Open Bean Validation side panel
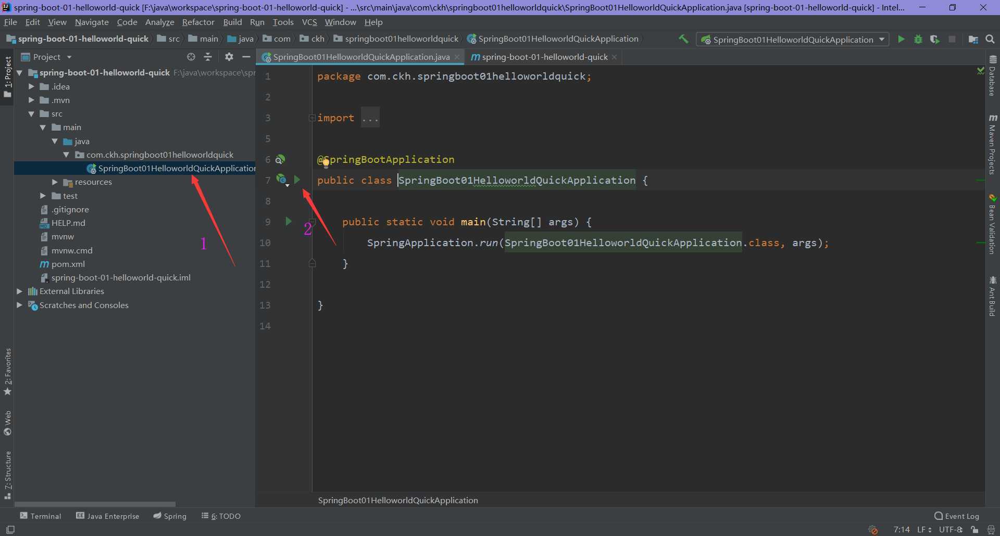Image resolution: width=1000 pixels, height=536 pixels. click(993, 224)
